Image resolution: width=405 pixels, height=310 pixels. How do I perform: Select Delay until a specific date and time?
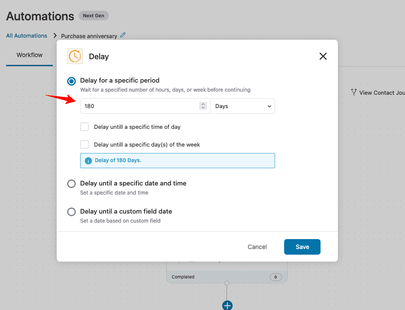[x=71, y=184]
